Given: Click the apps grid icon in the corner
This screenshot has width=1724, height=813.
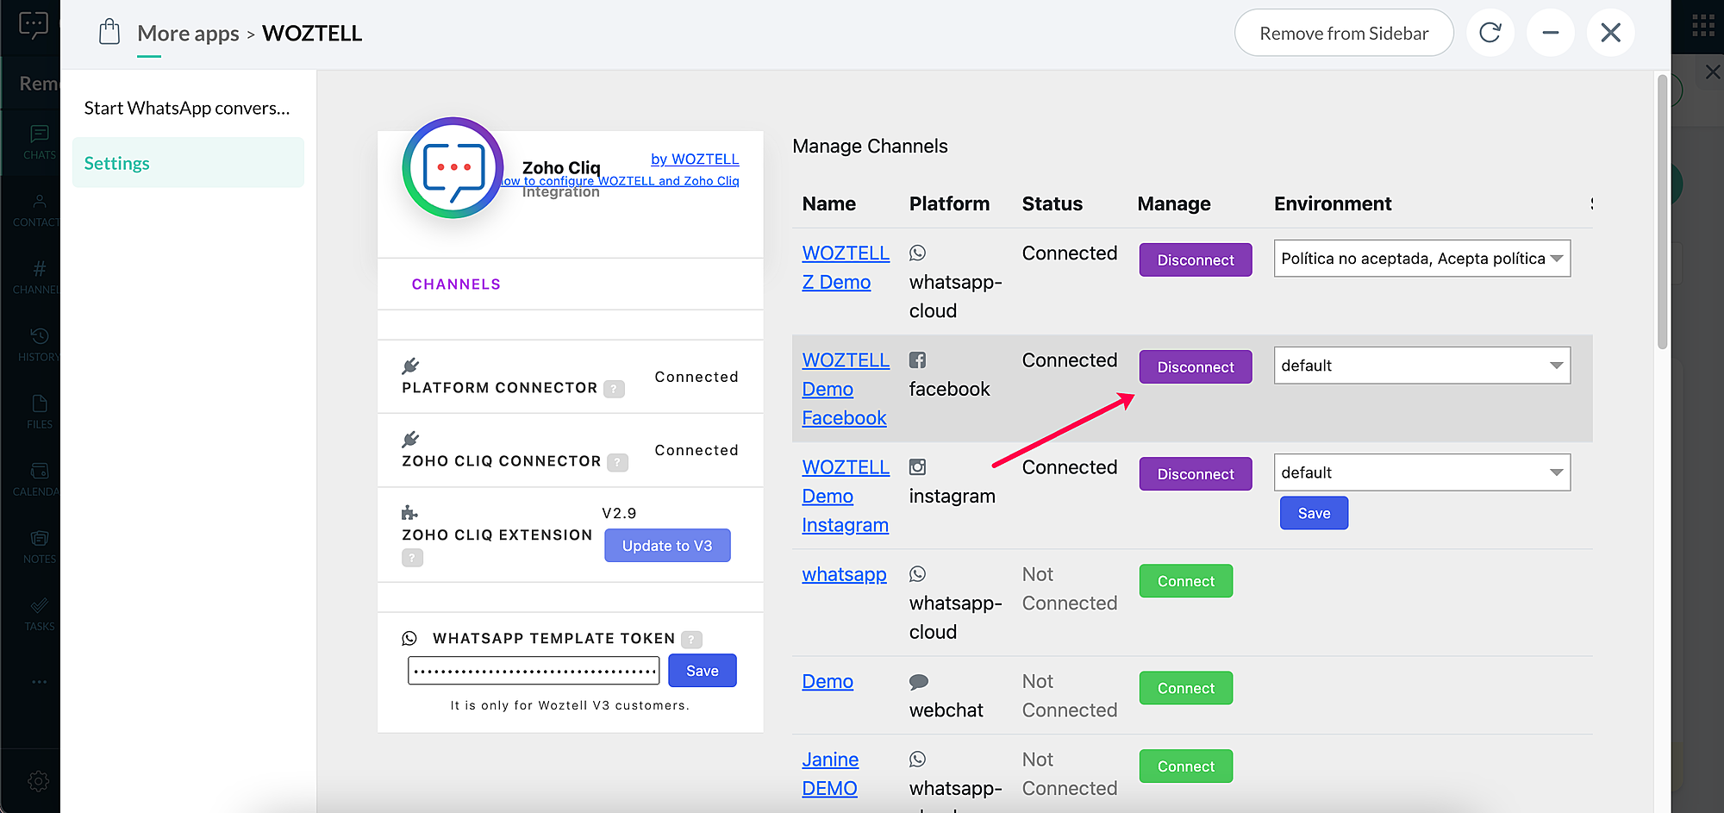Looking at the screenshot, I should 1703,25.
